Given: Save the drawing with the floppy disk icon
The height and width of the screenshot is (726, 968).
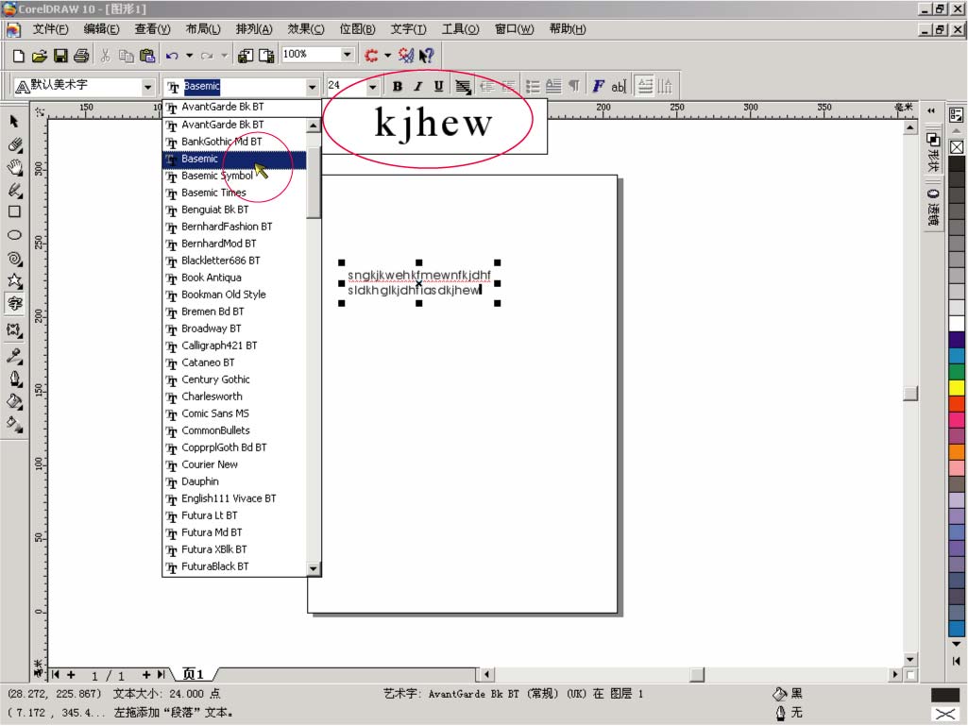Looking at the screenshot, I should [60, 57].
